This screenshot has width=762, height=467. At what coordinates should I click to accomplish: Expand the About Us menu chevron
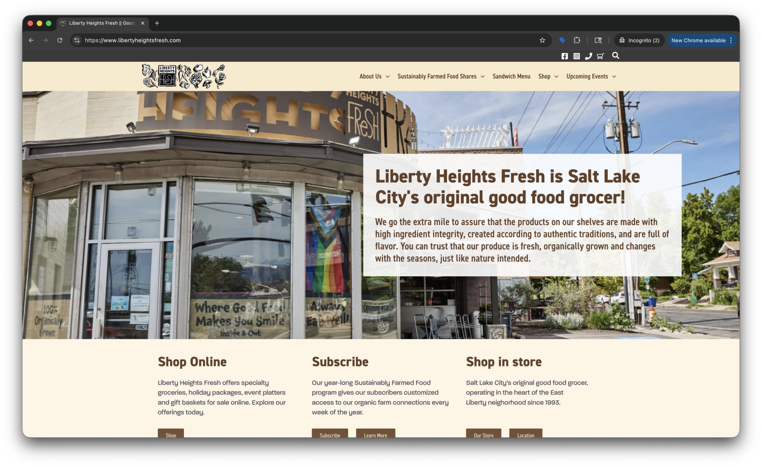point(387,77)
